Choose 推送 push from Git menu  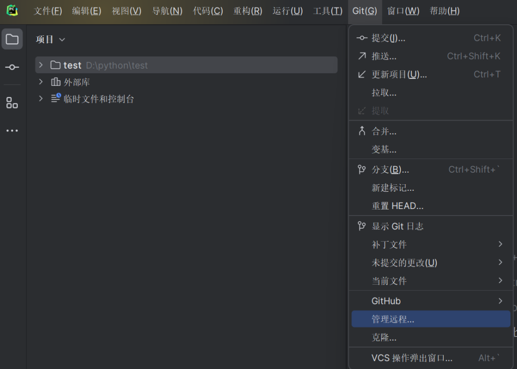click(384, 56)
